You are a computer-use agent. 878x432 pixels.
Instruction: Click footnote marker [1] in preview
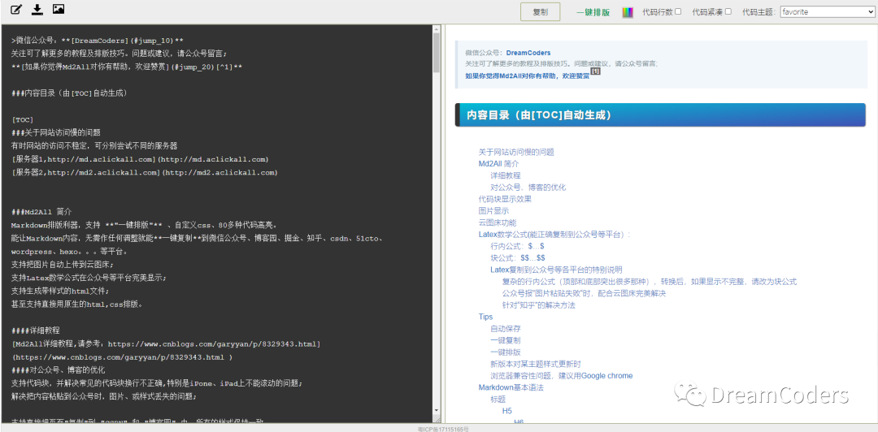click(595, 71)
